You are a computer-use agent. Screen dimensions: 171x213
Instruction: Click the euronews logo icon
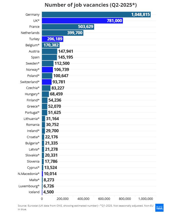click(159, 207)
